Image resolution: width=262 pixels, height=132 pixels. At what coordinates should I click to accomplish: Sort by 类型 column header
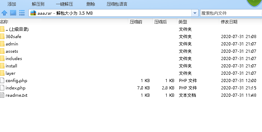pos(183,22)
